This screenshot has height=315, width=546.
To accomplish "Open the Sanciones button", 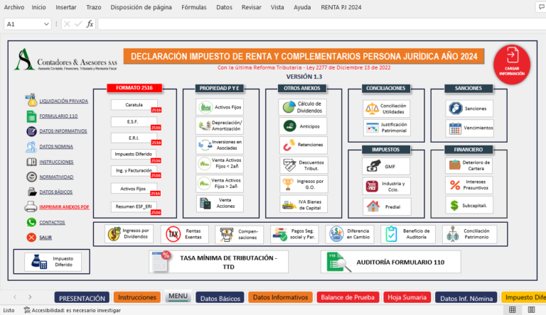I will tap(469, 109).
